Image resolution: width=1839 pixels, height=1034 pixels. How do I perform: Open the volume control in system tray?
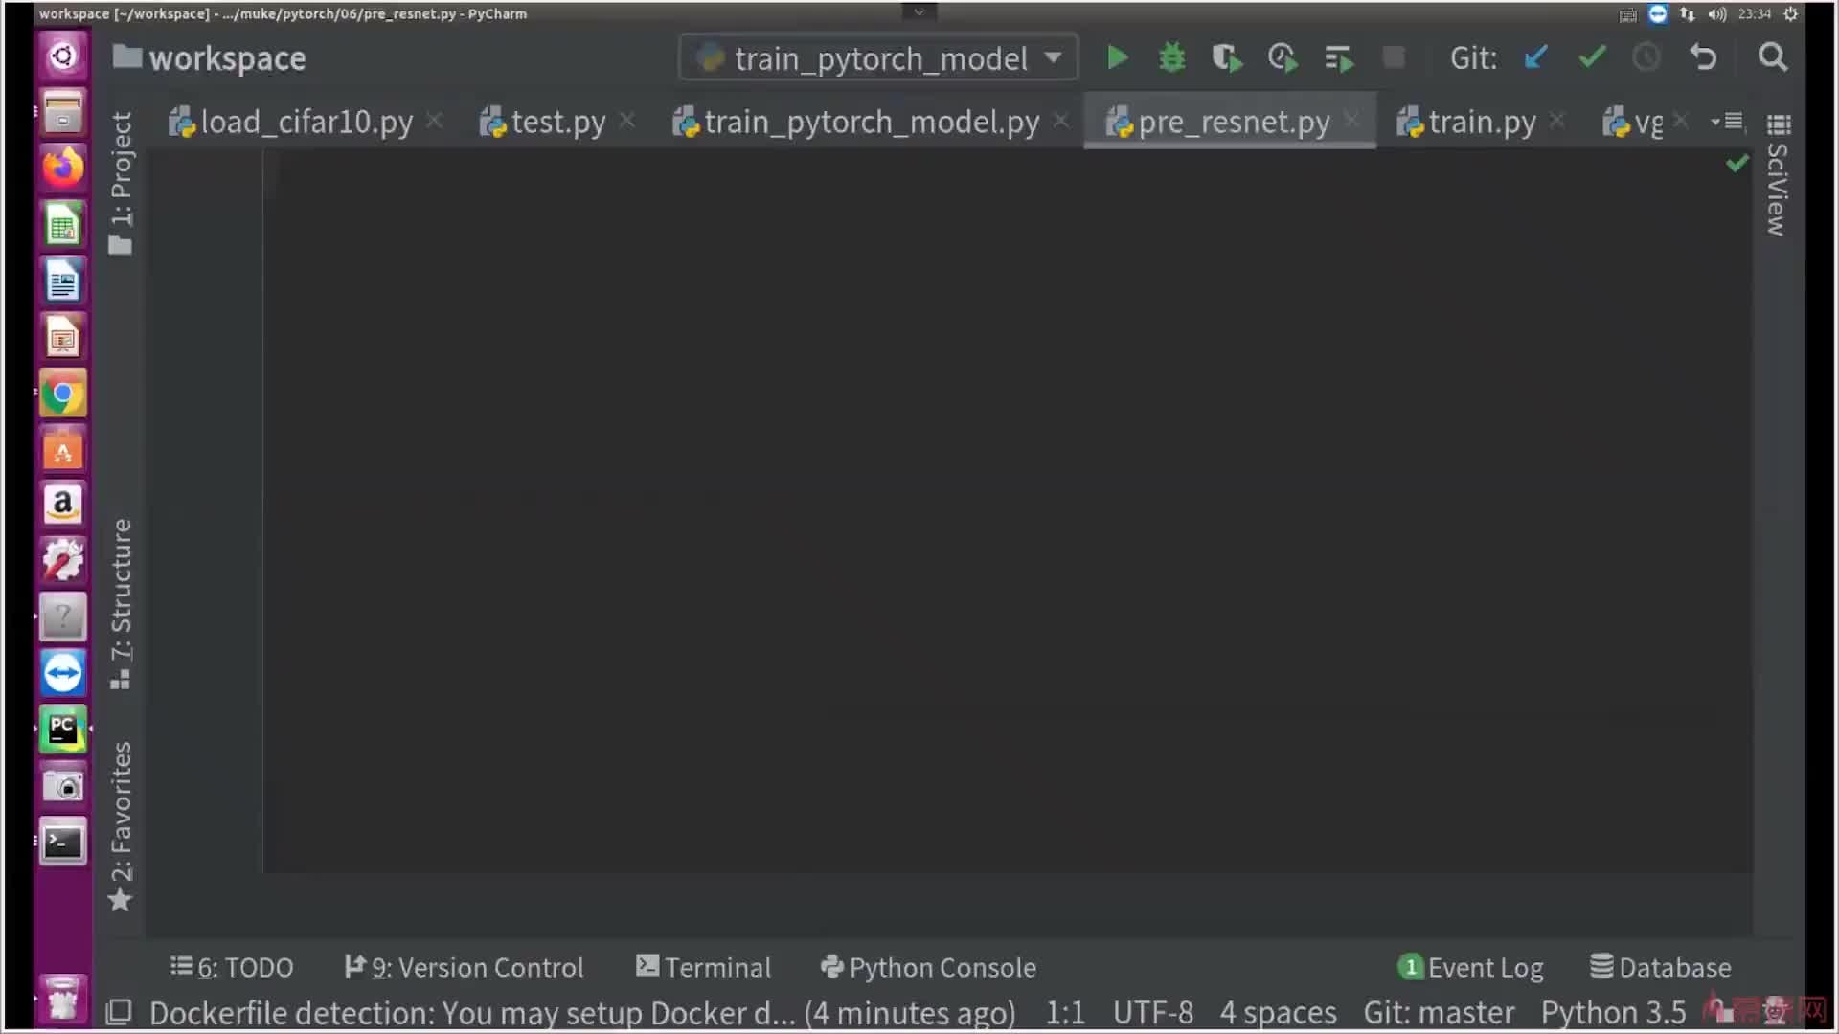click(1716, 13)
